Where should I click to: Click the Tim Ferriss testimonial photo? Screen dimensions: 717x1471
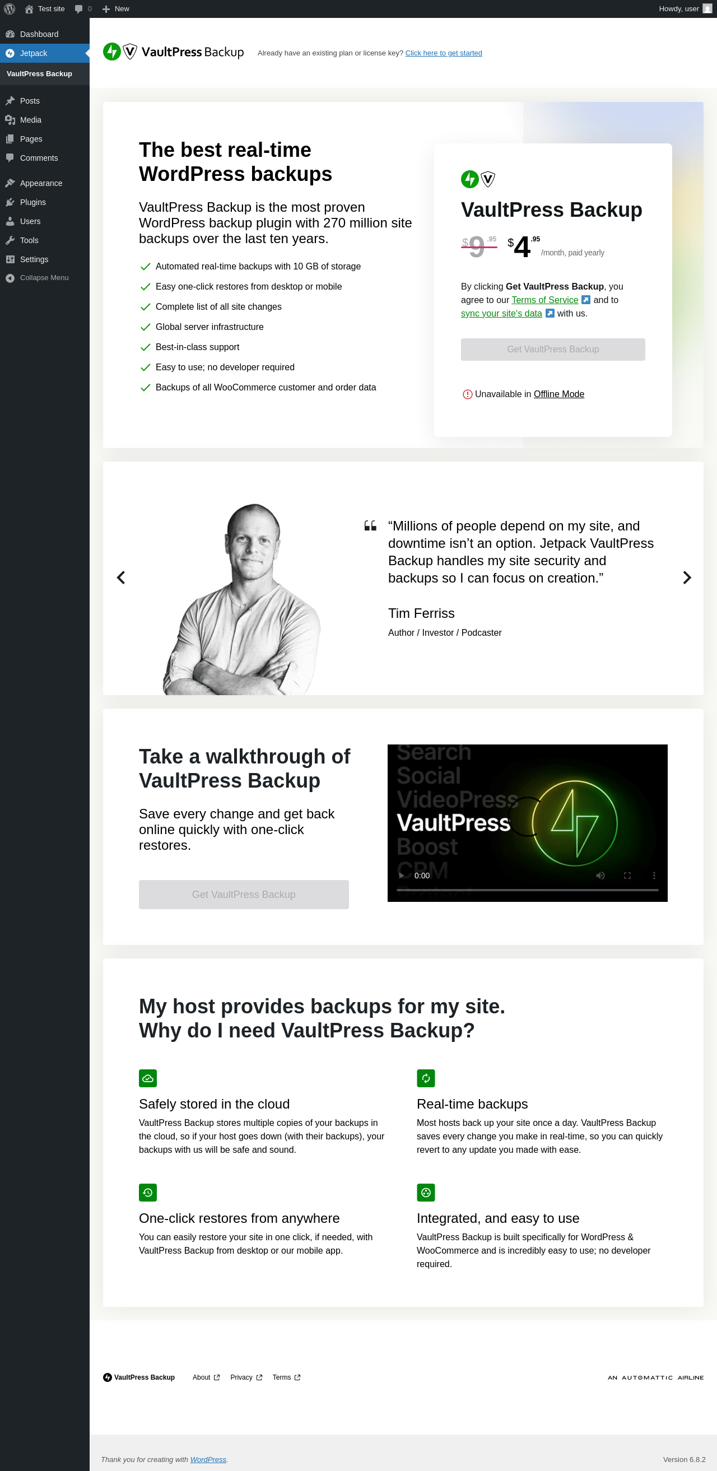point(241,598)
